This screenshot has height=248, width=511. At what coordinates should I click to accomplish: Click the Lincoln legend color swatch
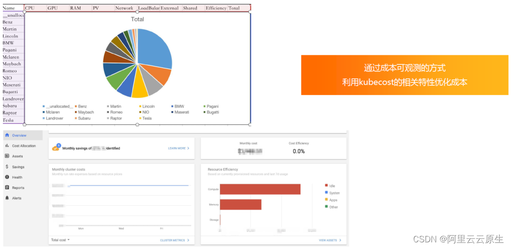click(140, 106)
